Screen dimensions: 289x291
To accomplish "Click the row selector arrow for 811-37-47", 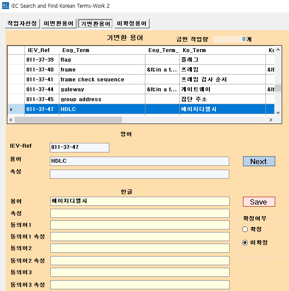I will (16, 109).
